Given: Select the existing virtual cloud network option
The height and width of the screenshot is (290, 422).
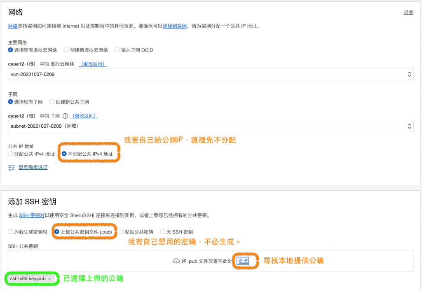Looking at the screenshot, I should (x=11, y=50).
